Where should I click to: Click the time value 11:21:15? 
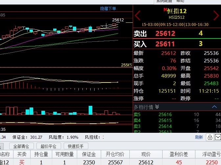(209, 91)
